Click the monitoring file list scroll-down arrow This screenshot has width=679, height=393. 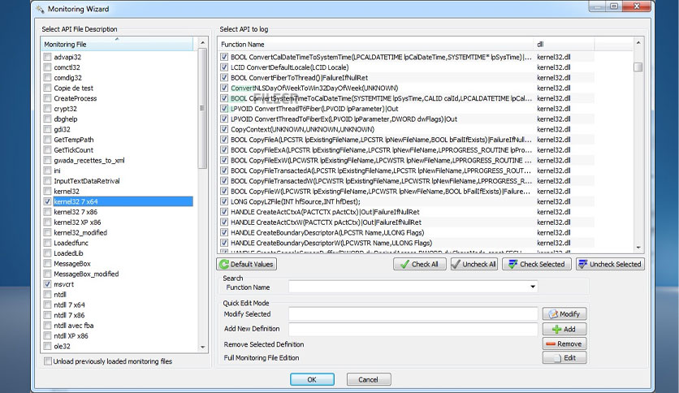point(203,347)
